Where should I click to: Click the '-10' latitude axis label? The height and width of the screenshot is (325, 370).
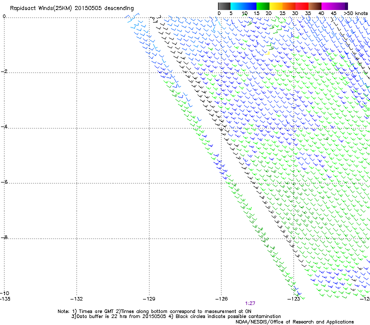coord(4,293)
